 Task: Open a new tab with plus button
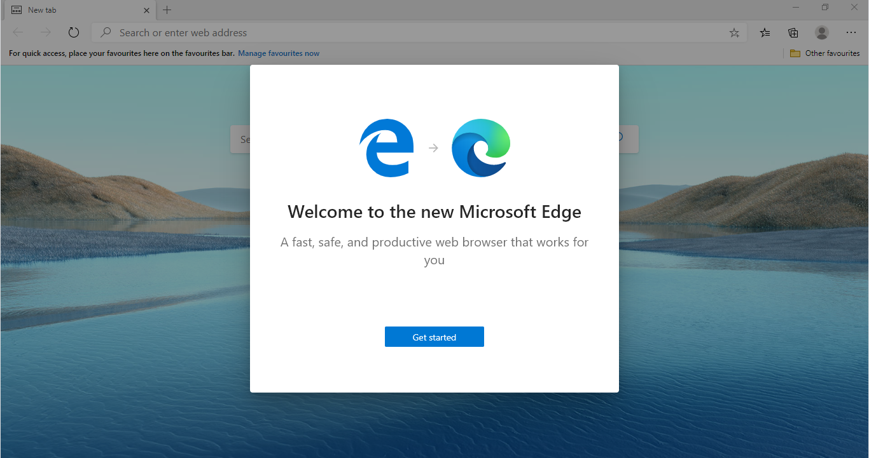167,10
